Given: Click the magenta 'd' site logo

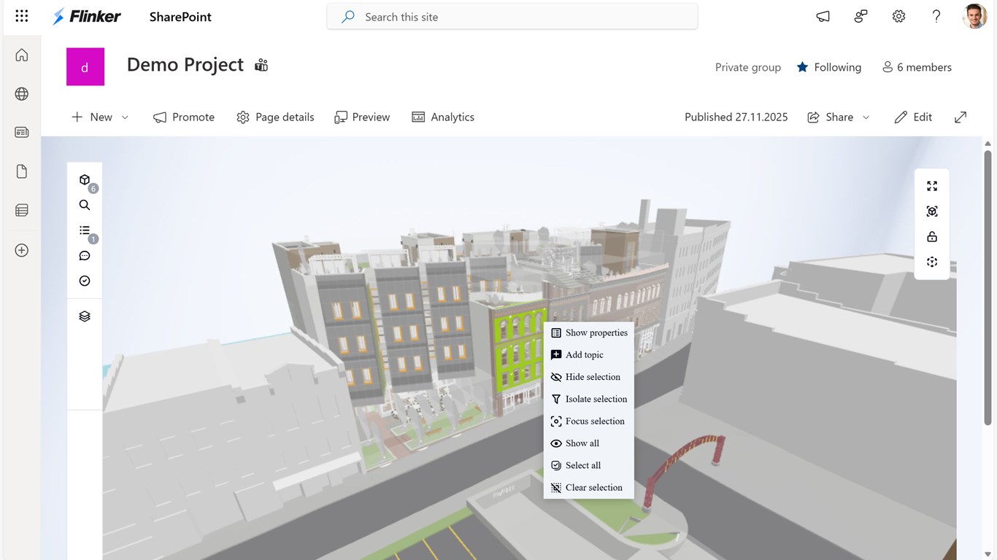Looking at the screenshot, I should point(85,67).
